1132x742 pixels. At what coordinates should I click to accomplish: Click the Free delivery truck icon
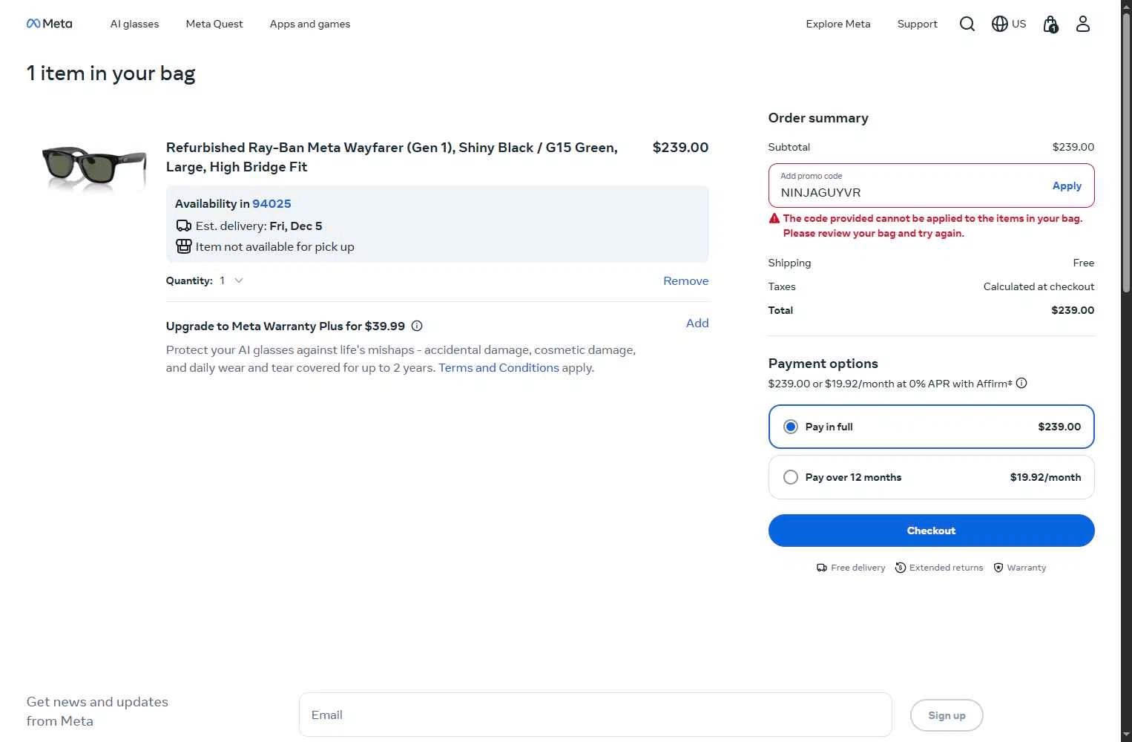(x=821, y=568)
